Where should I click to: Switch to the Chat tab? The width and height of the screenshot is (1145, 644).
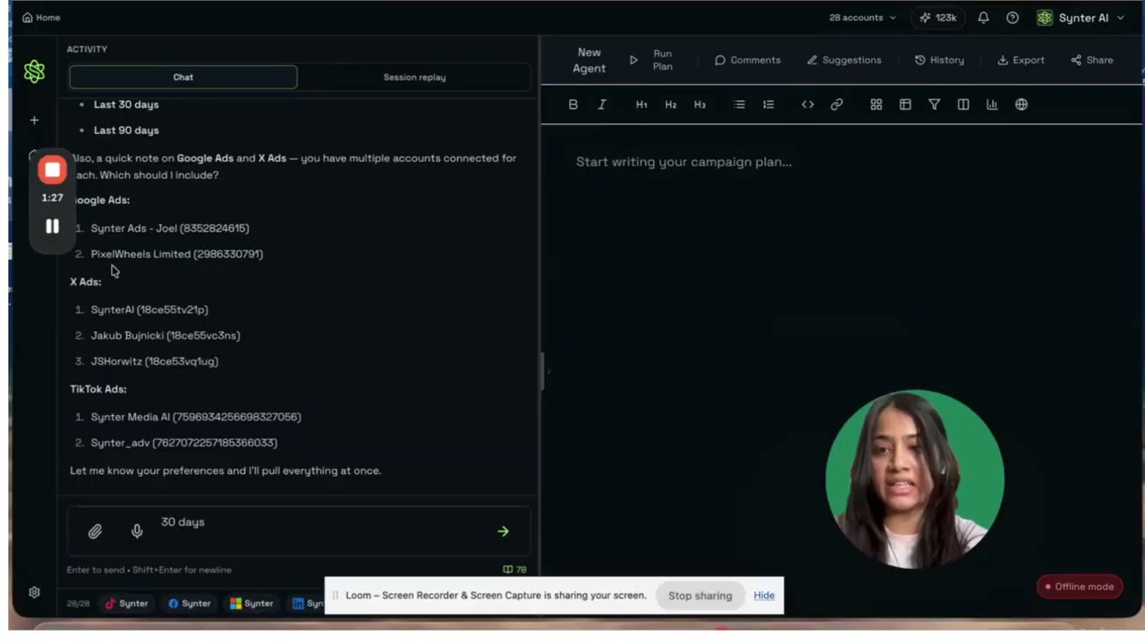(183, 77)
